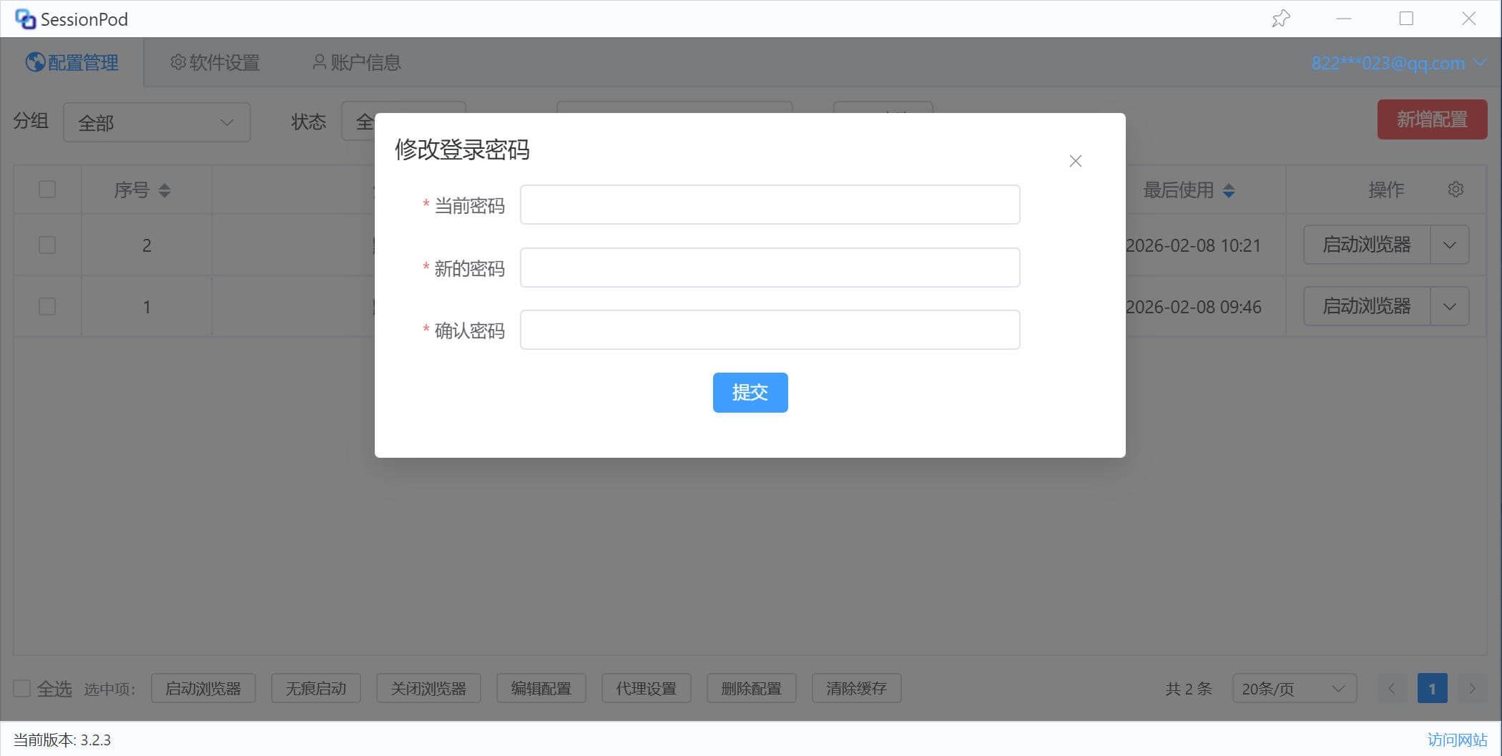
Task: Switch to the 软件设置 tab
Action: click(215, 63)
